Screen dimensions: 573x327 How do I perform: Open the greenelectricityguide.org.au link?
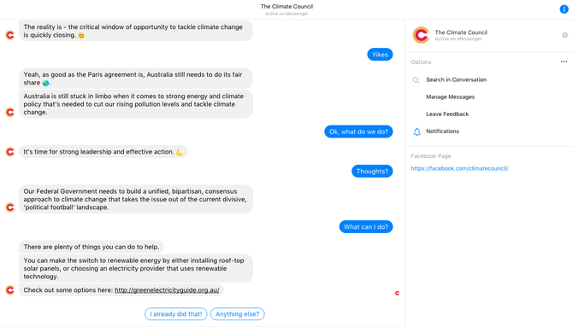[x=167, y=290]
